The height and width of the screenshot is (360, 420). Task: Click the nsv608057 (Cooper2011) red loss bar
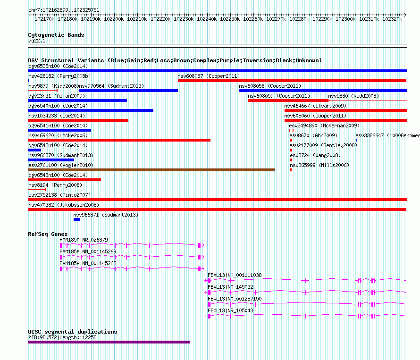coord(292,81)
